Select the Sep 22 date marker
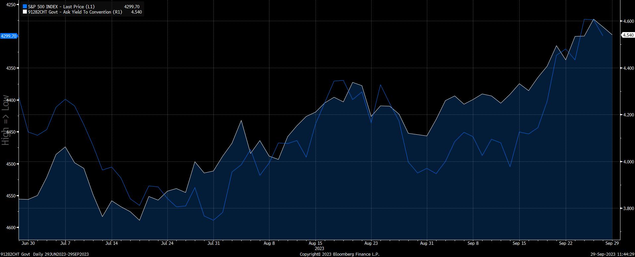The image size is (635, 257). coord(565,243)
